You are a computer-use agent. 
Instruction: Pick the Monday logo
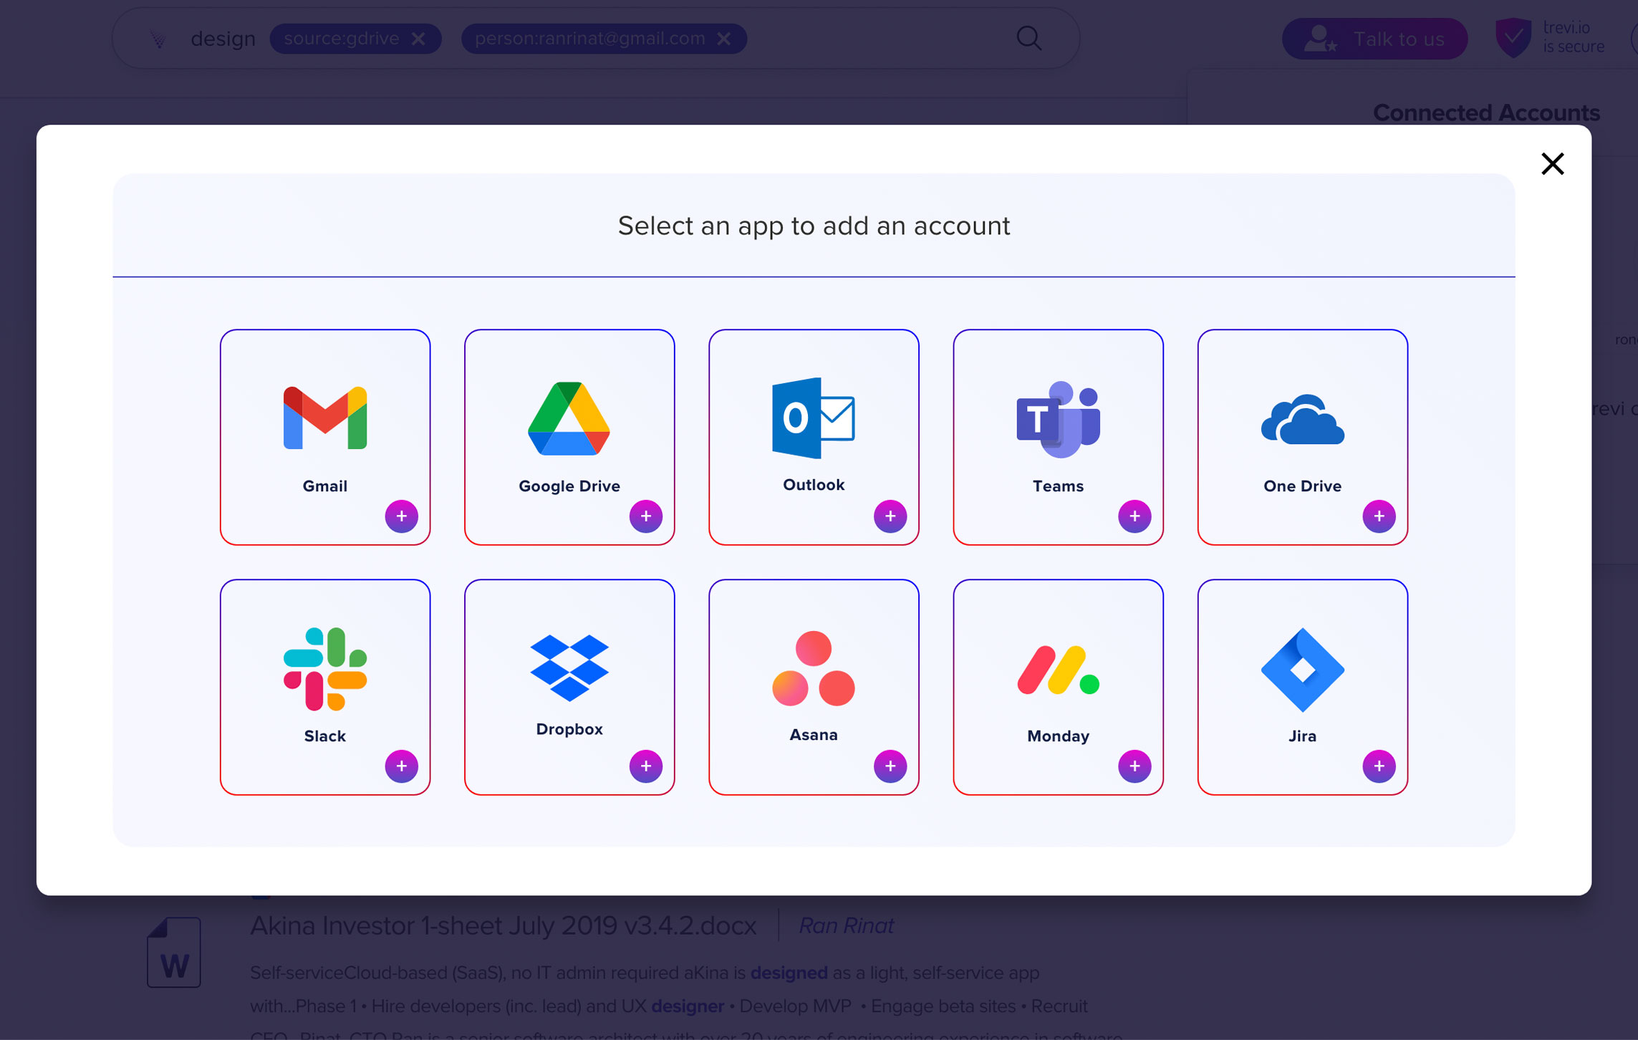coord(1058,670)
